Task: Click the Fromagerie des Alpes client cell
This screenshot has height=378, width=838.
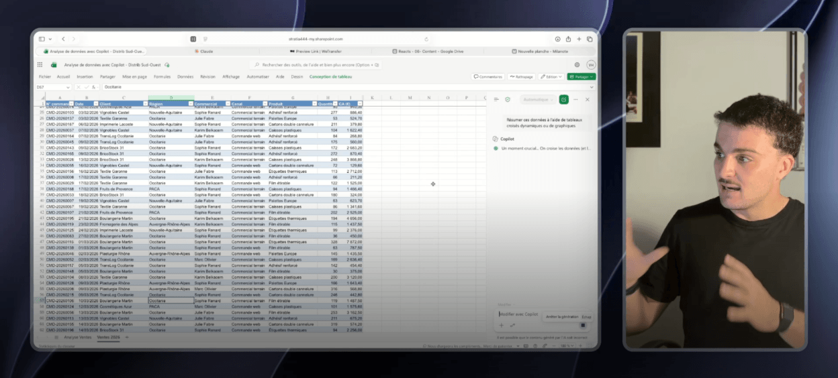Action: coord(123,224)
